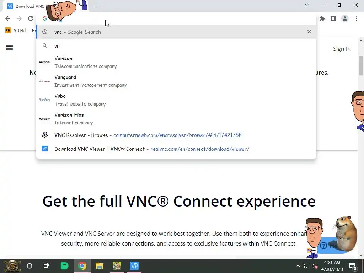Choose the Vrbo travel website suggestion
Image resolution: width=364 pixels, height=273 pixels.
coord(176,100)
